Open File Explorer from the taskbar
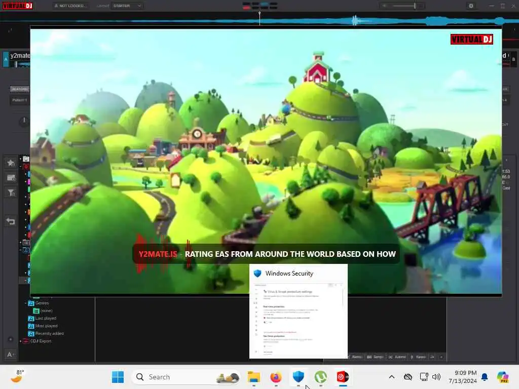The width and height of the screenshot is (519, 389). (254, 377)
